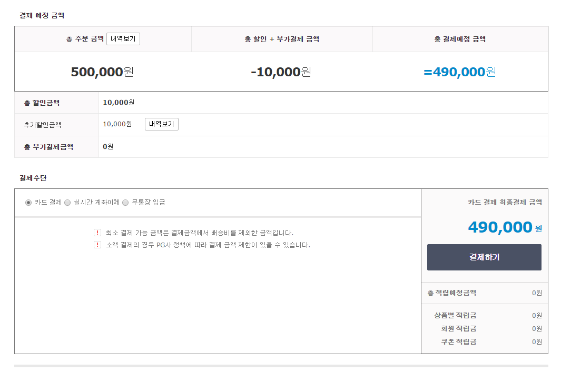The image size is (561, 372).
Task: Choose 무통장 입금 payment method
Action: point(125,203)
